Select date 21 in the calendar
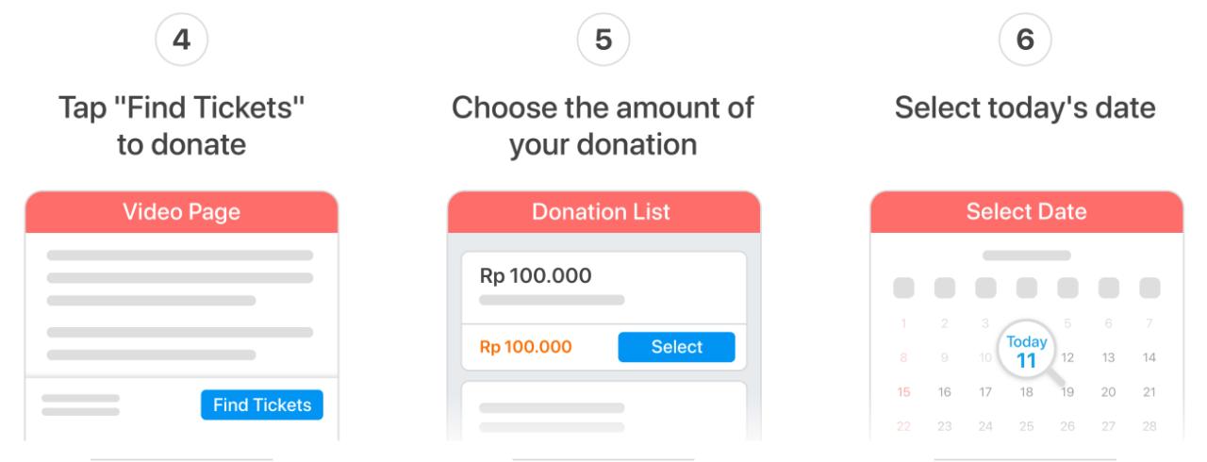Viewport: 1207px width, 462px height. (x=1149, y=391)
